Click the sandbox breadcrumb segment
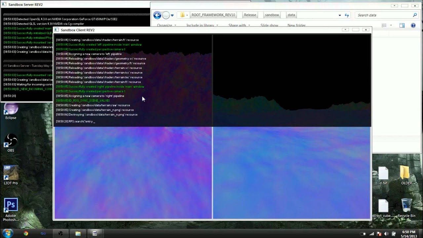 click(272, 15)
